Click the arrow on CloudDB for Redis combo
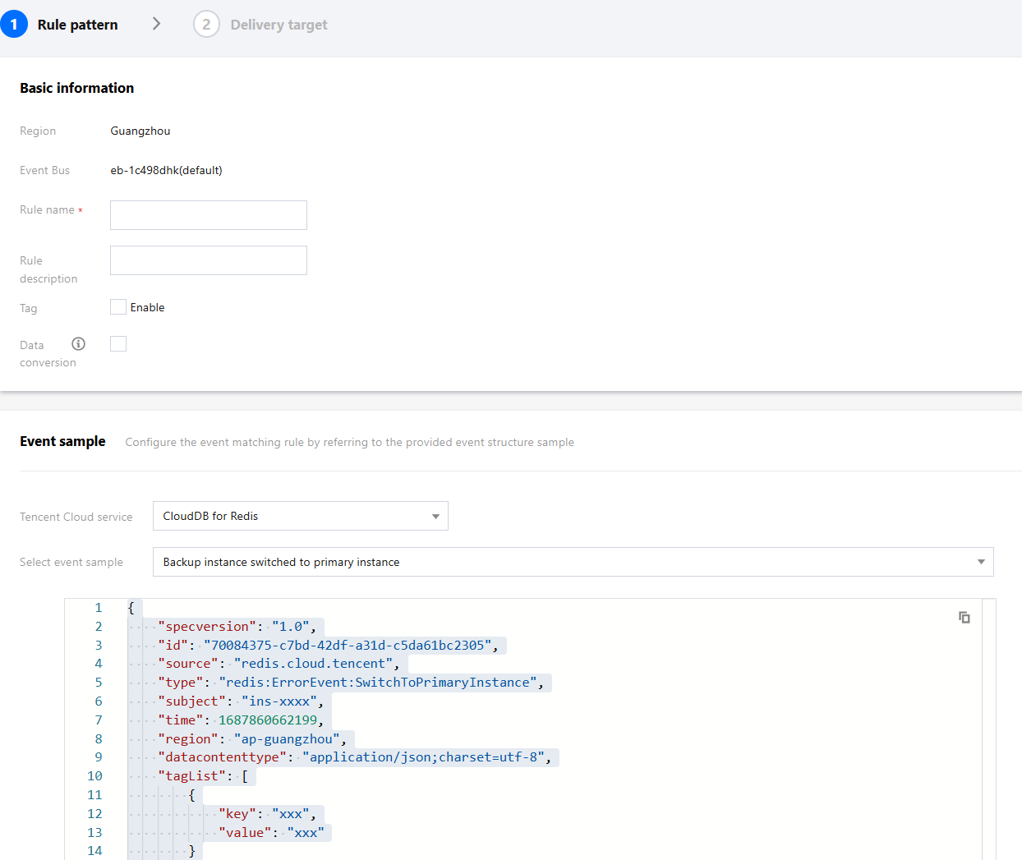The height and width of the screenshot is (860, 1022). pos(435,517)
